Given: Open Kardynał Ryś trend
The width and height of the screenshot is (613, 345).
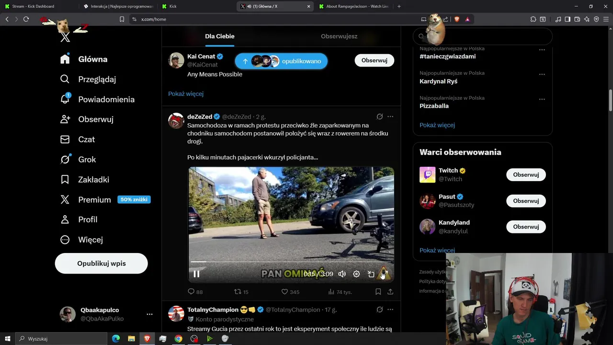Looking at the screenshot, I should pyautogui.click(x=438, y=81).
